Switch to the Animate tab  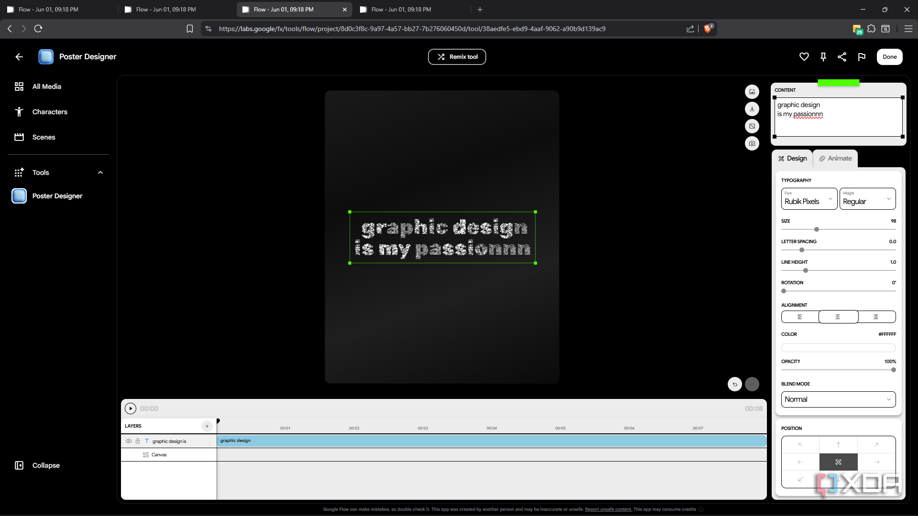[x=835, y=159]
